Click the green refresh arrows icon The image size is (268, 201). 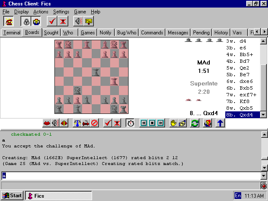[195, 123]
